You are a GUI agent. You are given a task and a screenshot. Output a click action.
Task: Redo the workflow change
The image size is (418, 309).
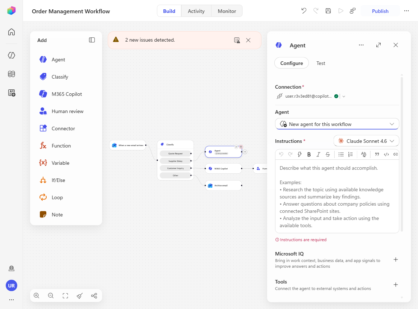click(316, 11)
